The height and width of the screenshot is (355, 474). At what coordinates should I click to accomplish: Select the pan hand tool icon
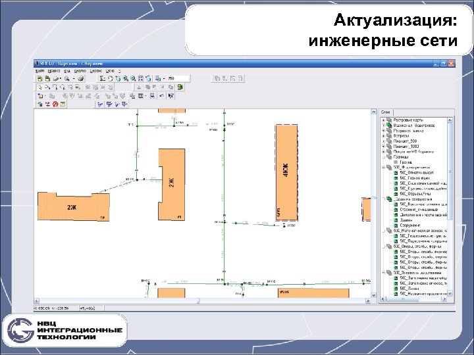point(111,78)
